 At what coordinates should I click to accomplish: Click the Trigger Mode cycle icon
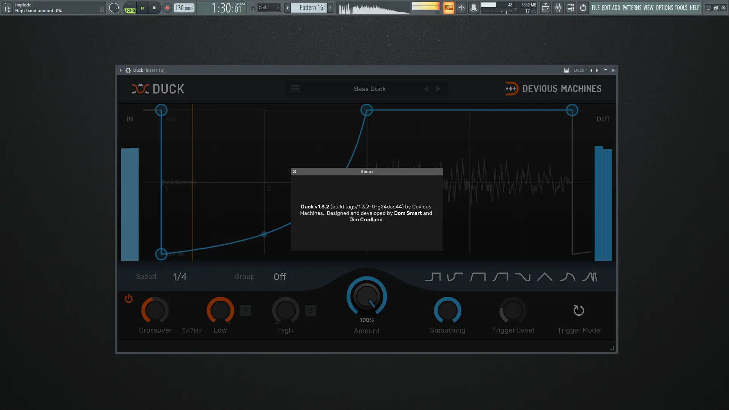578,311
